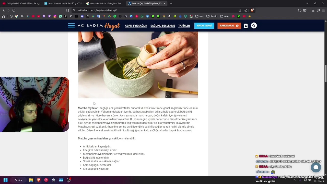This screenshot has width=327, height=184.
Task: Click the taskbar clock and date
Action: pyautogui.click(x=319, y=180)
